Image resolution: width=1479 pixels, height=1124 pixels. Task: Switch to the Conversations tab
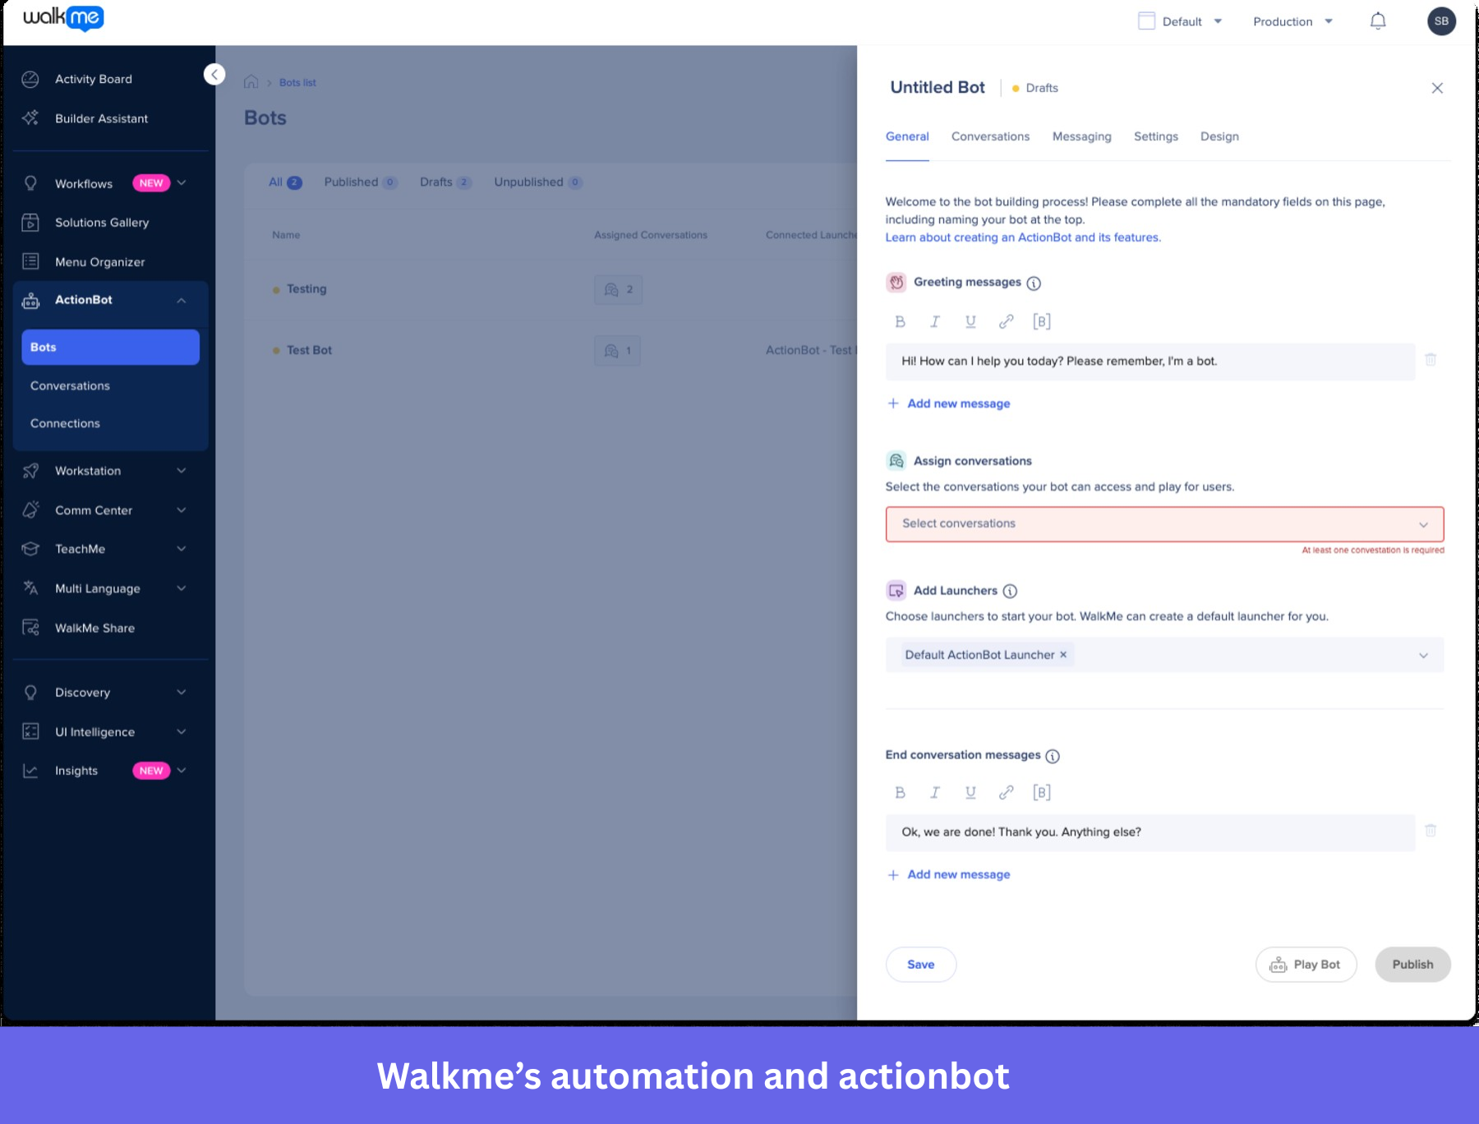click(990, 136)
